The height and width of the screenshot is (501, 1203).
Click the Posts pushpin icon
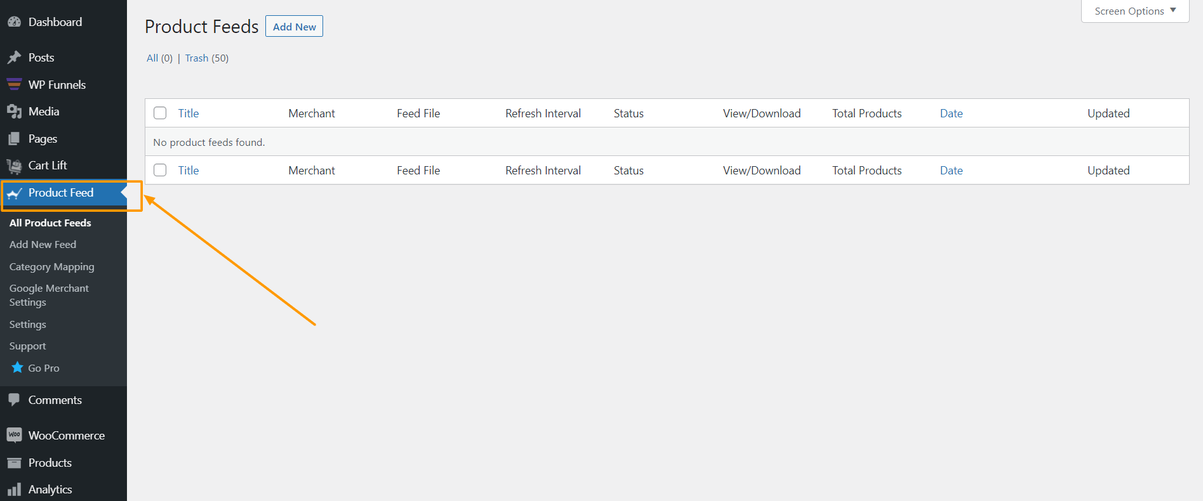pyautogui.click(x=14, y=58)
